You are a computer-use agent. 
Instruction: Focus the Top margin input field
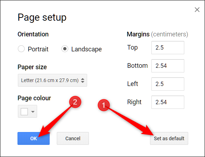168,47
